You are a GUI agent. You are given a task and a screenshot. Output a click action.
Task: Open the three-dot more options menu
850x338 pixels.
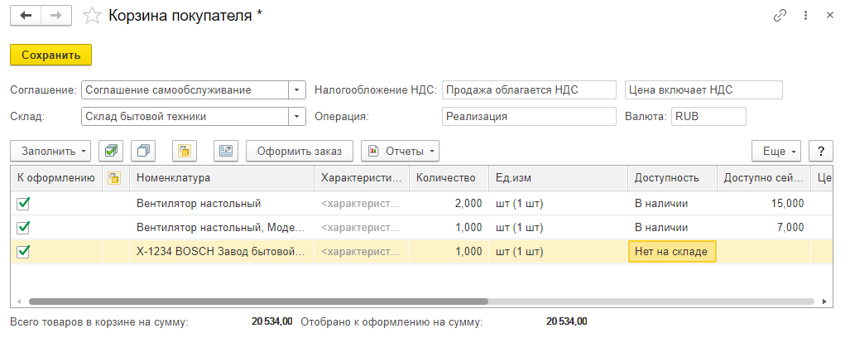tap(806, 16)
